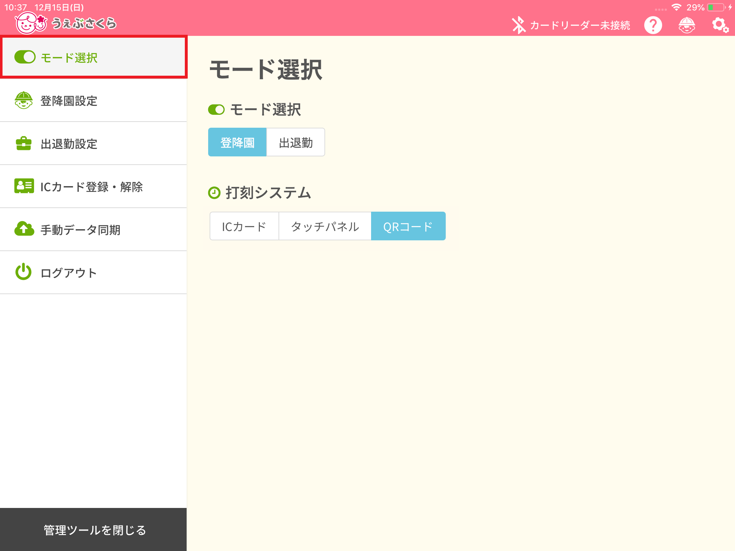This screenshot has width=735, height=551.
Task: Click the 打刻システム section heading
Action: (268, 193)
